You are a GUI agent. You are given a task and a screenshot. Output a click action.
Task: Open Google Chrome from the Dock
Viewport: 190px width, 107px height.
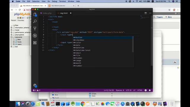click(83, 104)
